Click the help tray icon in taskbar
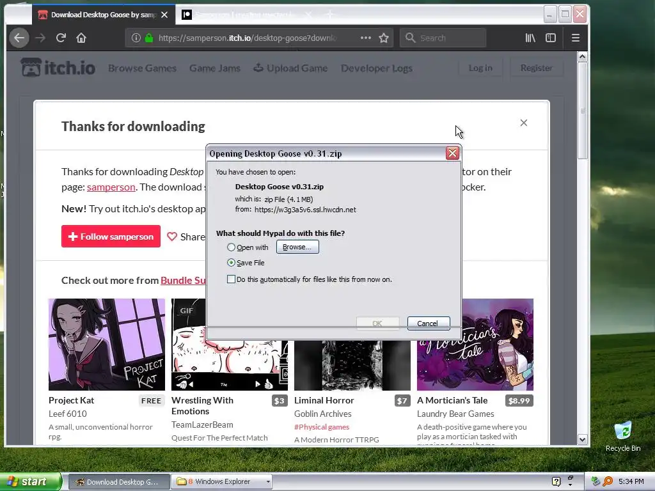The width and height of the screenshot is (655, 491). click(556, 481)
